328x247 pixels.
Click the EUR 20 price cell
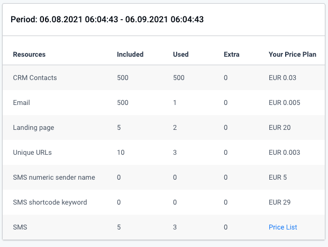tap(280, 128)
